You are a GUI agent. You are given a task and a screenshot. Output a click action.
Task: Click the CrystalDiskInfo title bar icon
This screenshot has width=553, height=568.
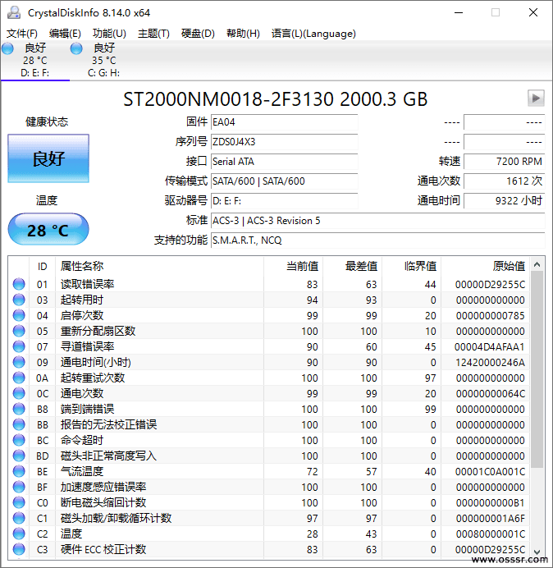tap(14, 12)
